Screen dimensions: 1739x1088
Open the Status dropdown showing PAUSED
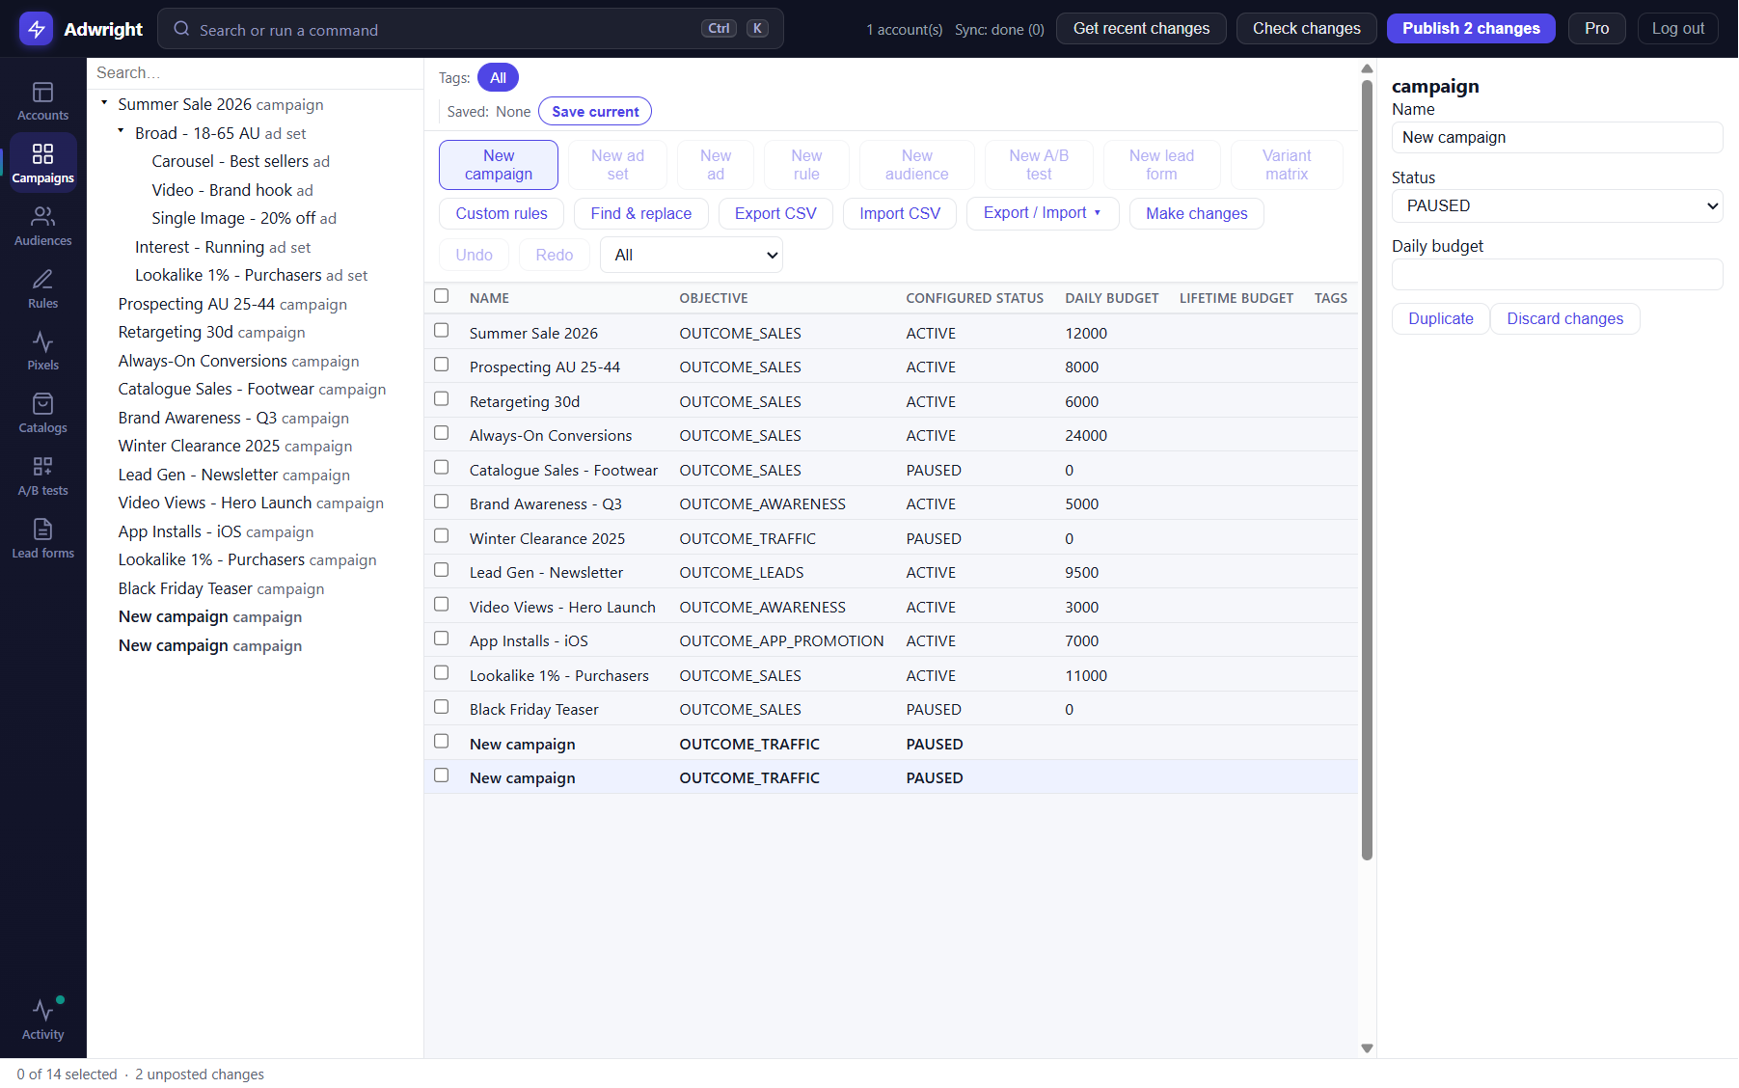1557,205
